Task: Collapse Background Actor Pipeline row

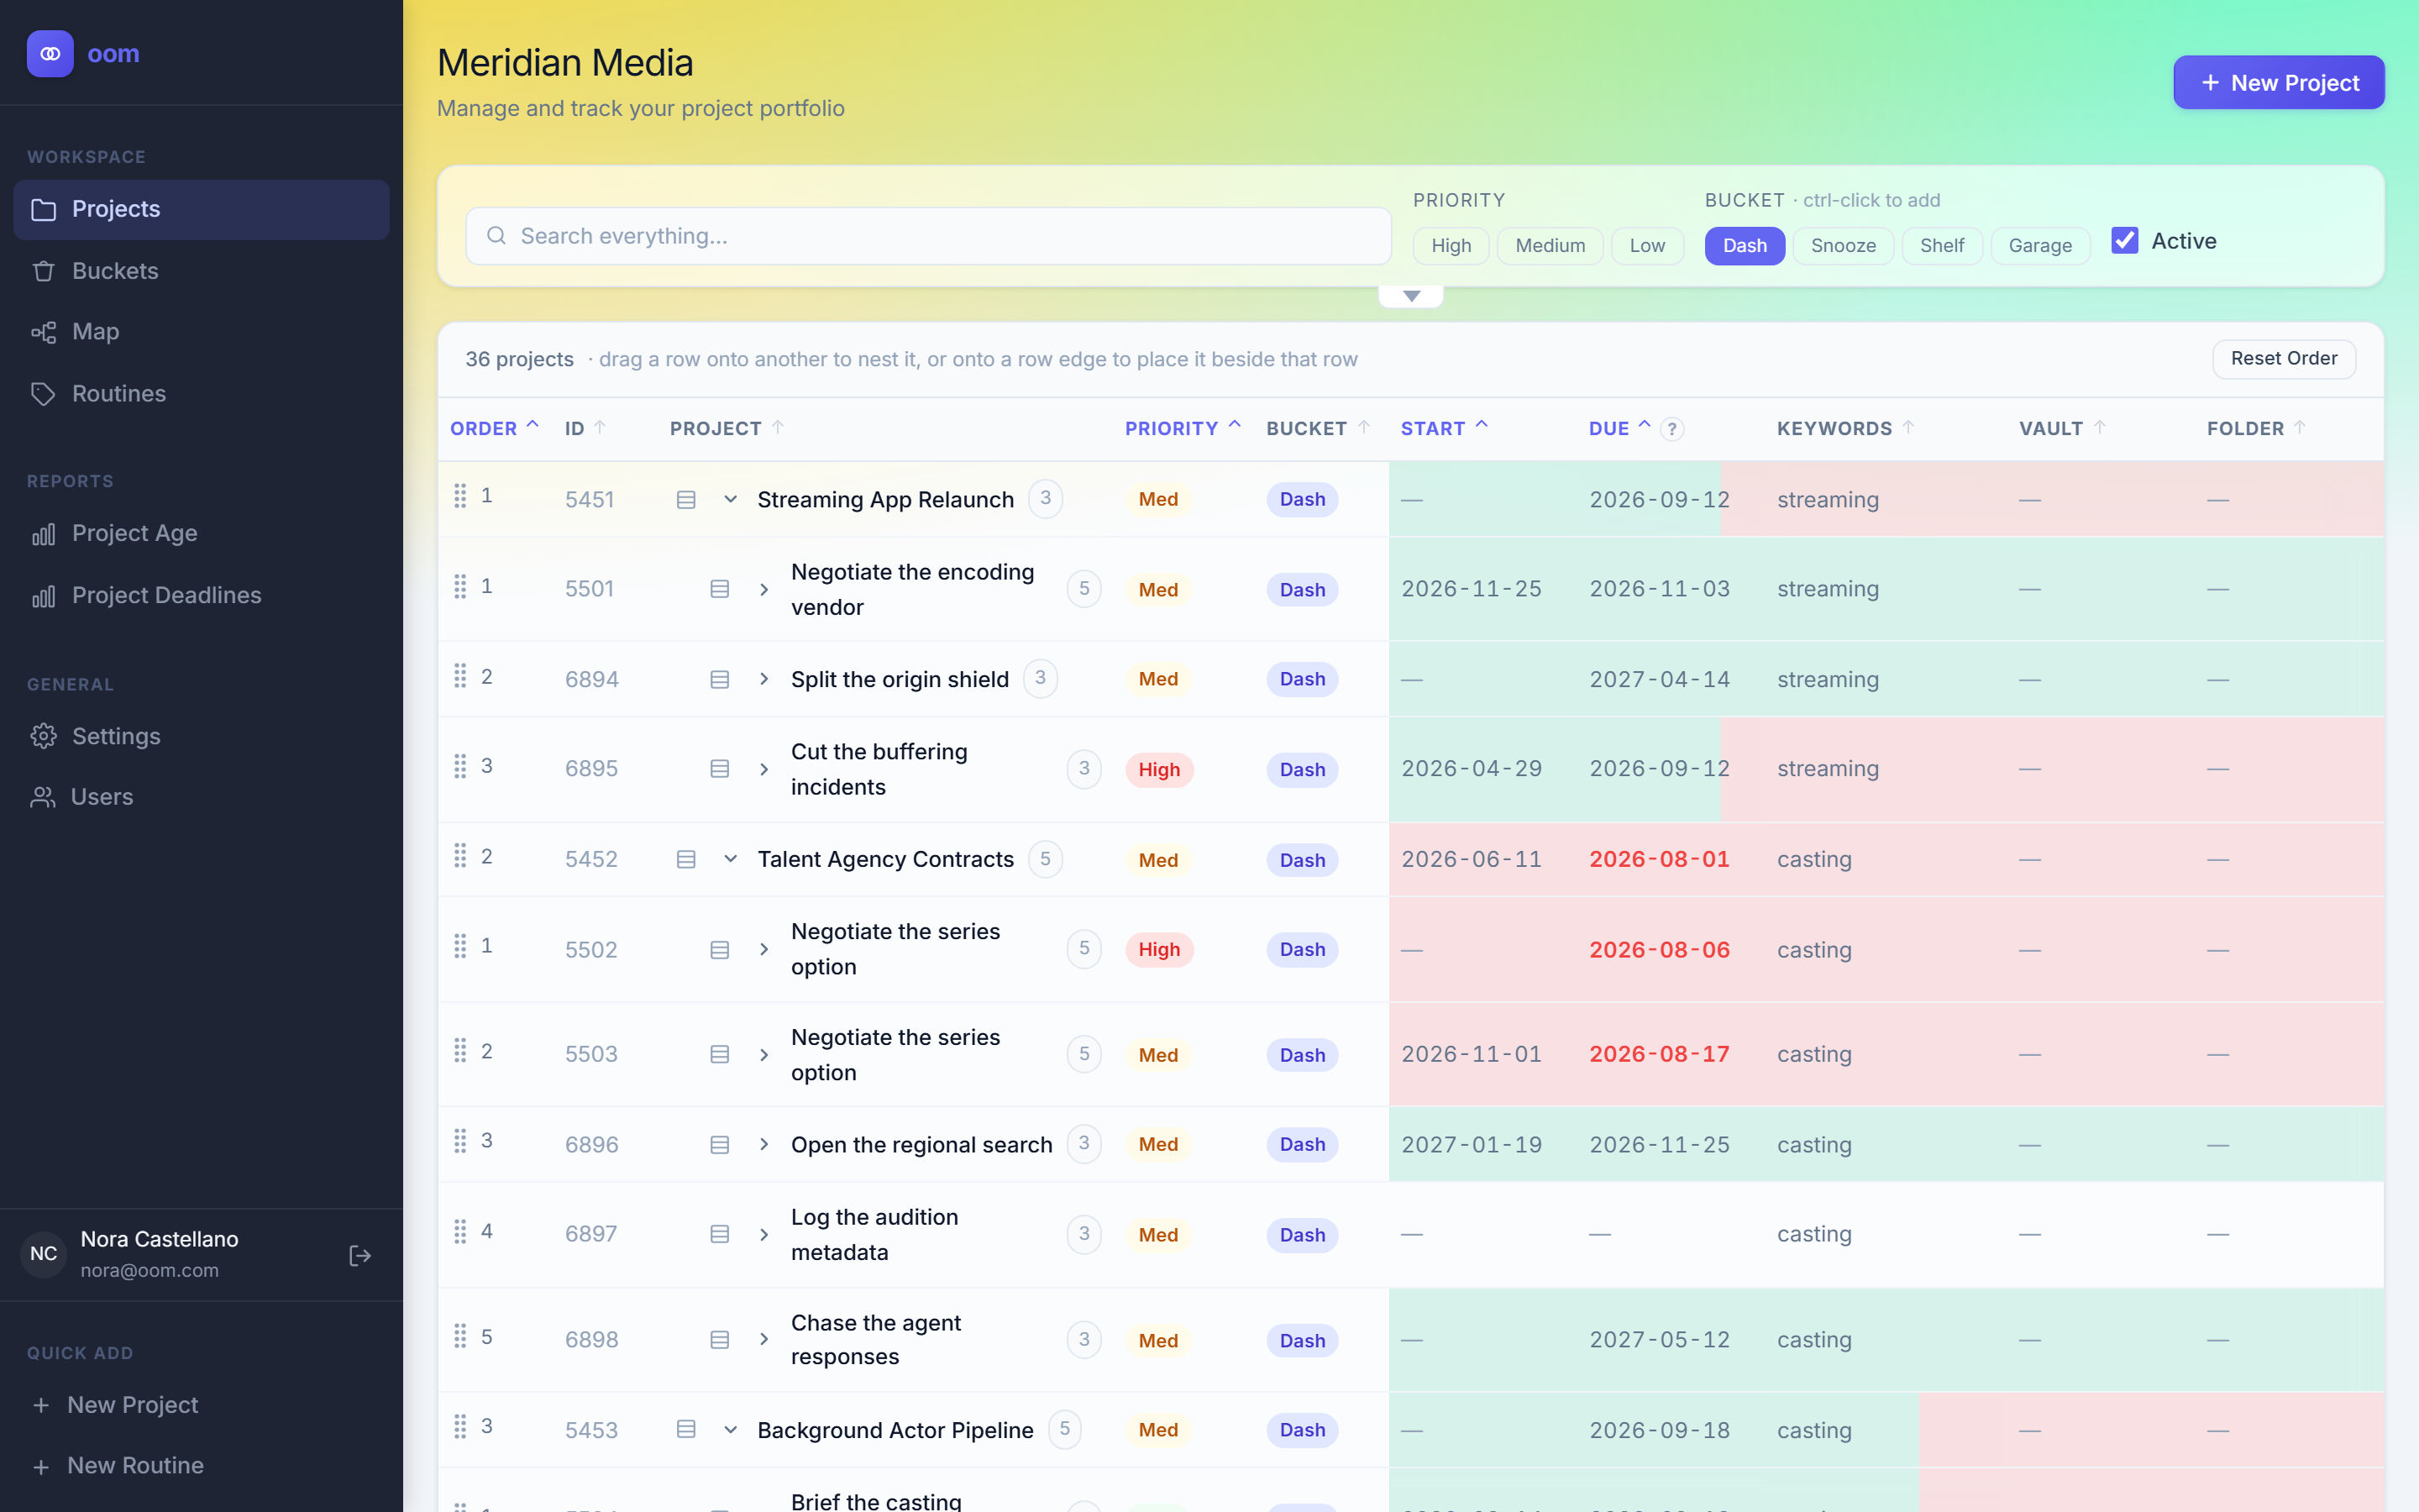Action: [x=731, y=1430]
